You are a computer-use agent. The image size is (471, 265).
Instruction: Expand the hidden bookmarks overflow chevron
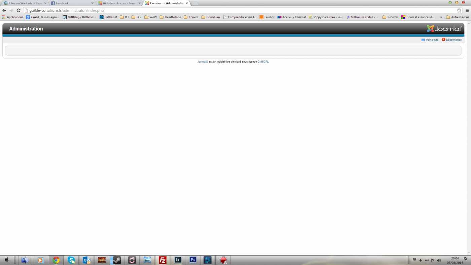click(x=441, y=17)
